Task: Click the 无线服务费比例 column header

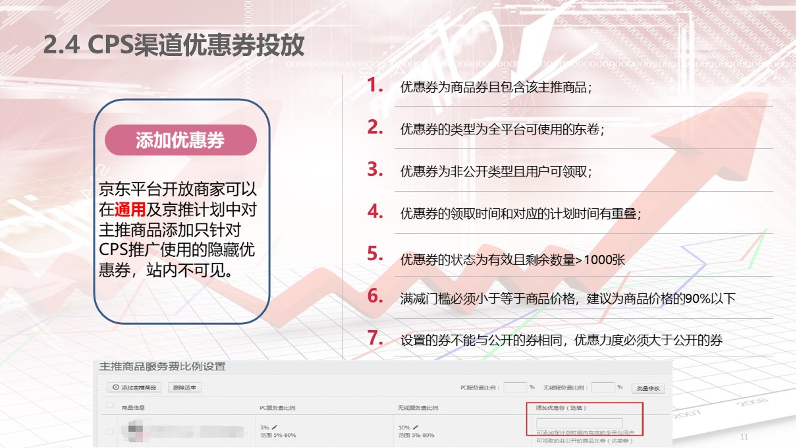Action: coord(418,408)
